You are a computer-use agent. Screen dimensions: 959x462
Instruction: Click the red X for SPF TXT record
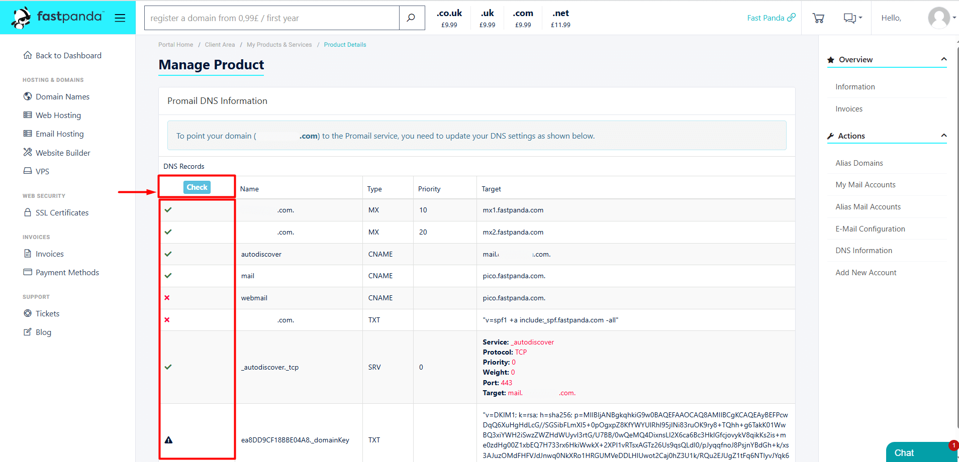(167, 320)
